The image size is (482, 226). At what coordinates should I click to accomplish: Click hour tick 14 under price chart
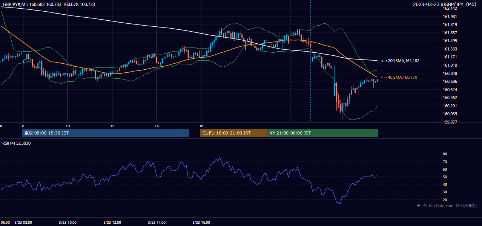pyautogui.click(x=157, y=126)
